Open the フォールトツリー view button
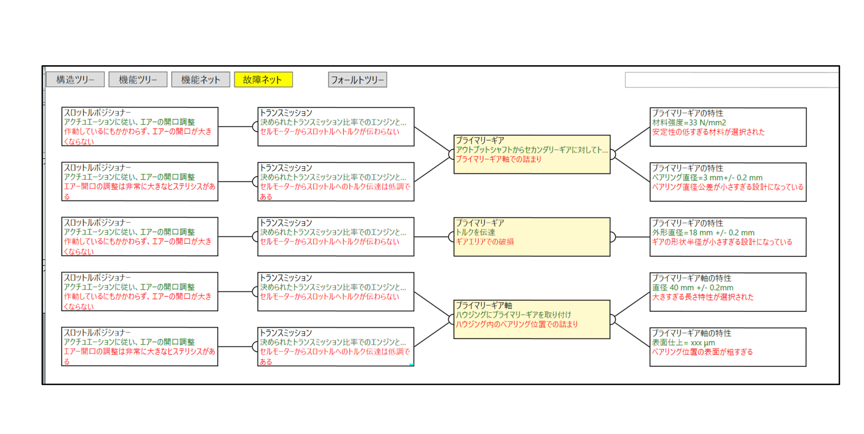864x434 pixels. (357, 80)
